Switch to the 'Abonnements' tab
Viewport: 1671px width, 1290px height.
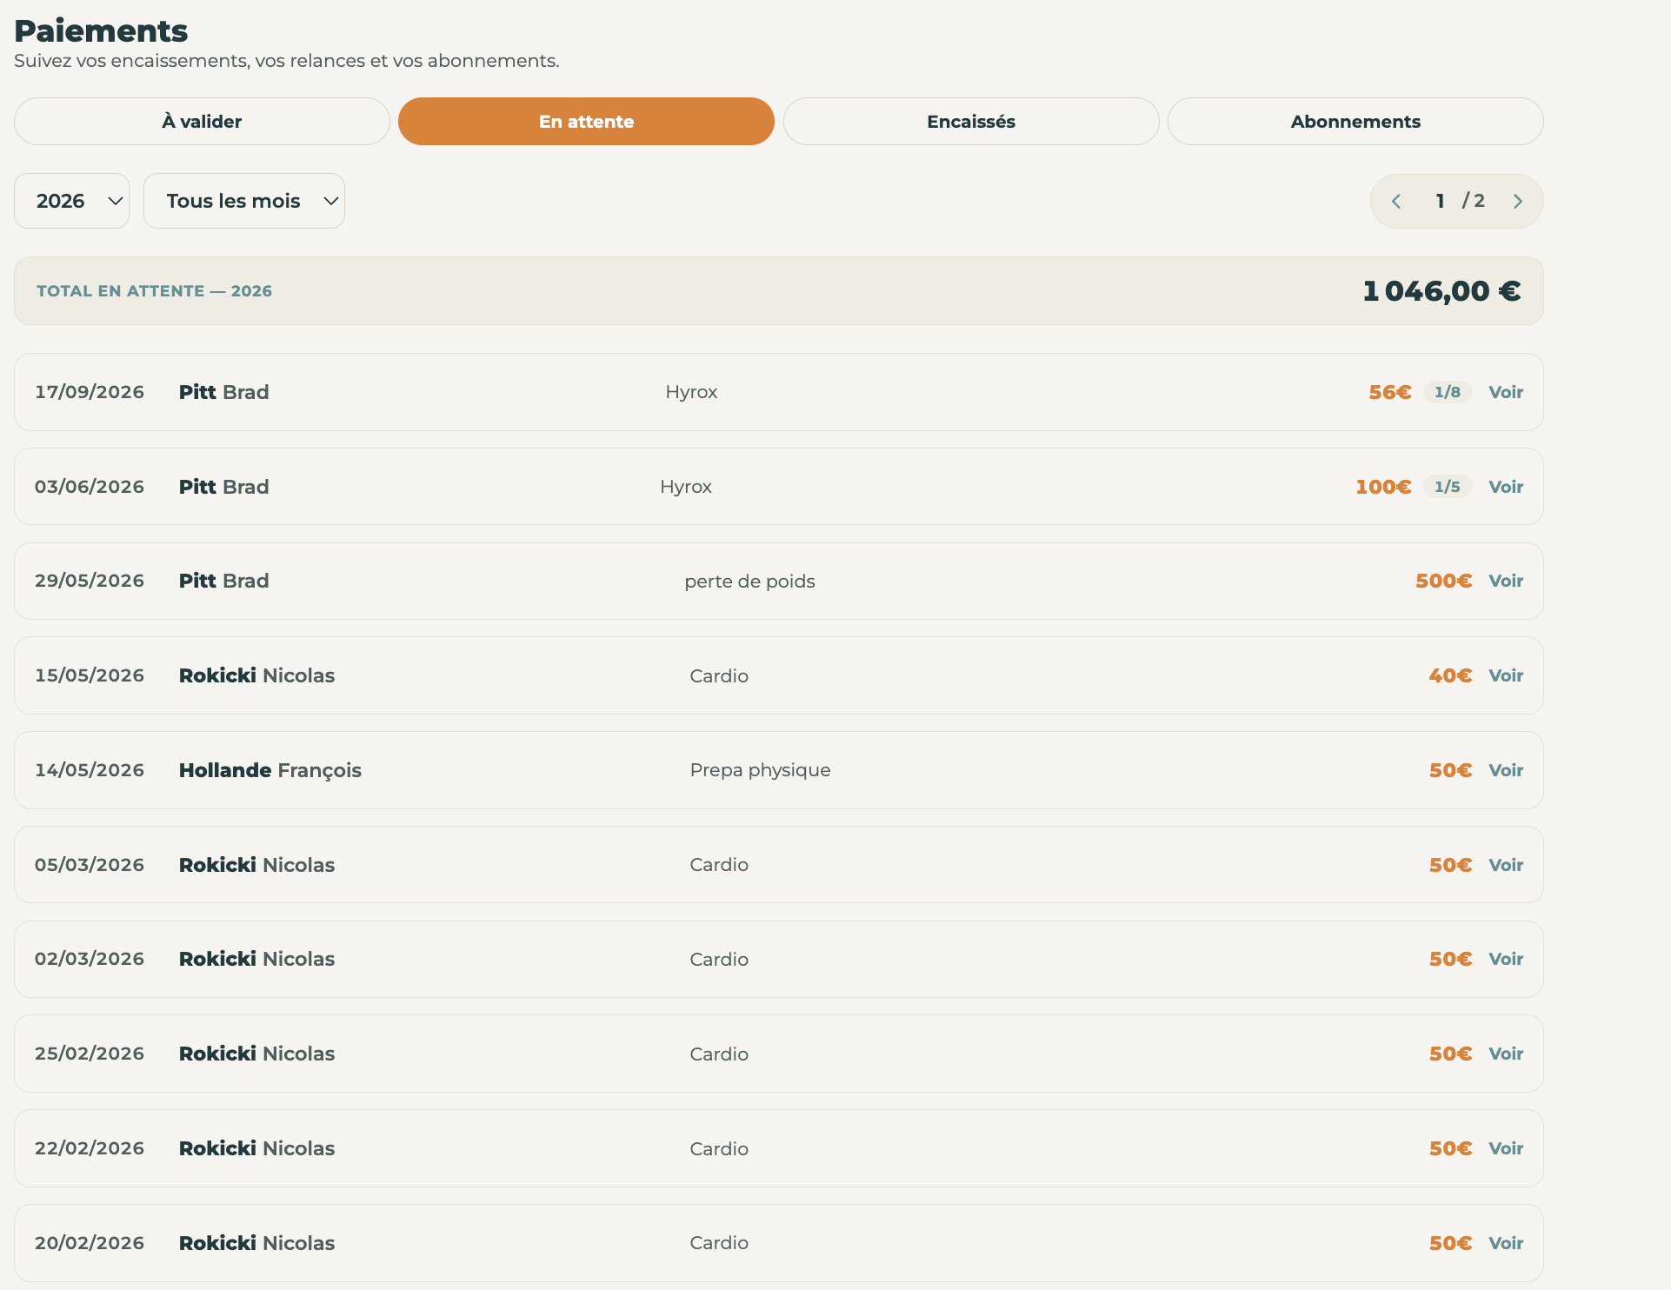tap(1355, 122)
